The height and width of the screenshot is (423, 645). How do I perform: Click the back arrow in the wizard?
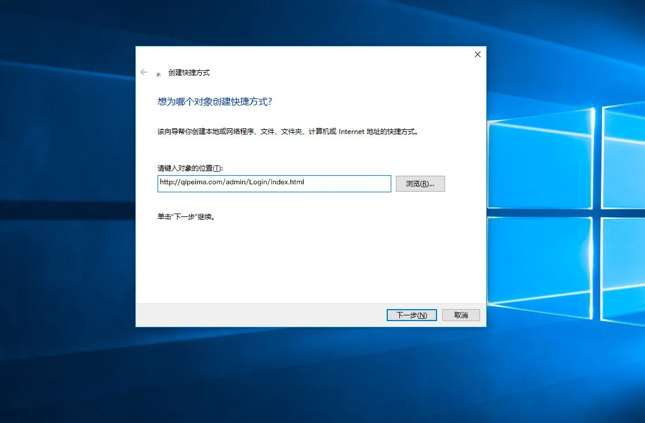click(144, 73)
